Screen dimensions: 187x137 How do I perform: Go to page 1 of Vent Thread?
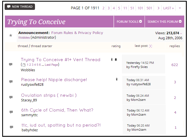point(28,65)
